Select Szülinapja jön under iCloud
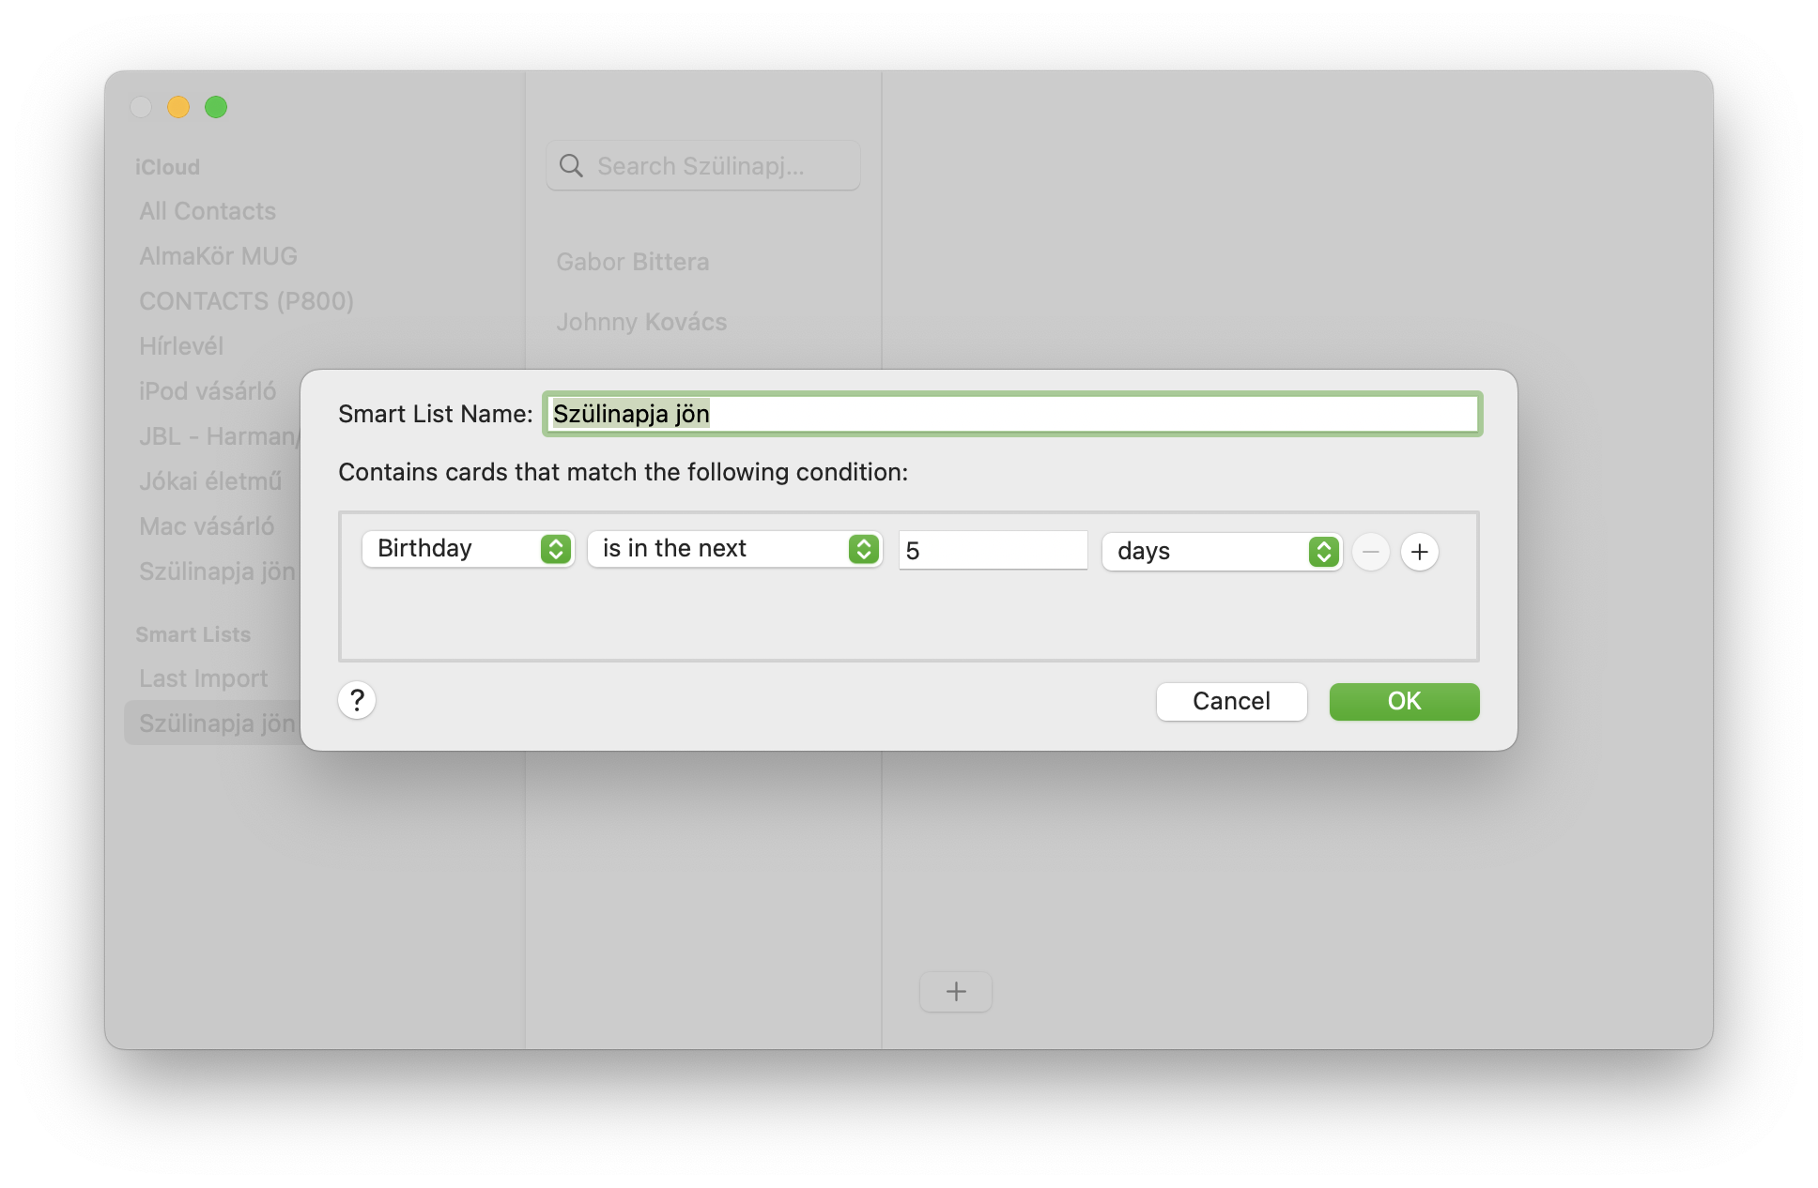 pos(218,571)
